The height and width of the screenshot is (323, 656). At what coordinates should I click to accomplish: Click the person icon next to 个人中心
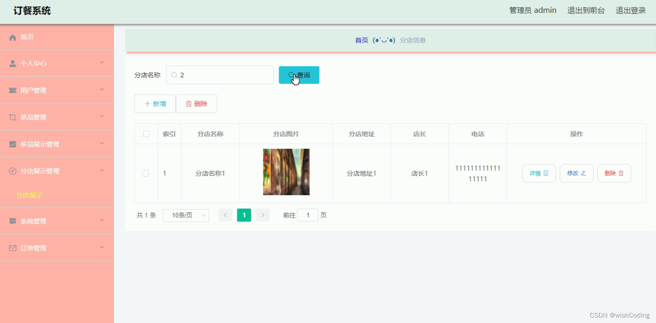click(x=12, y=63)
